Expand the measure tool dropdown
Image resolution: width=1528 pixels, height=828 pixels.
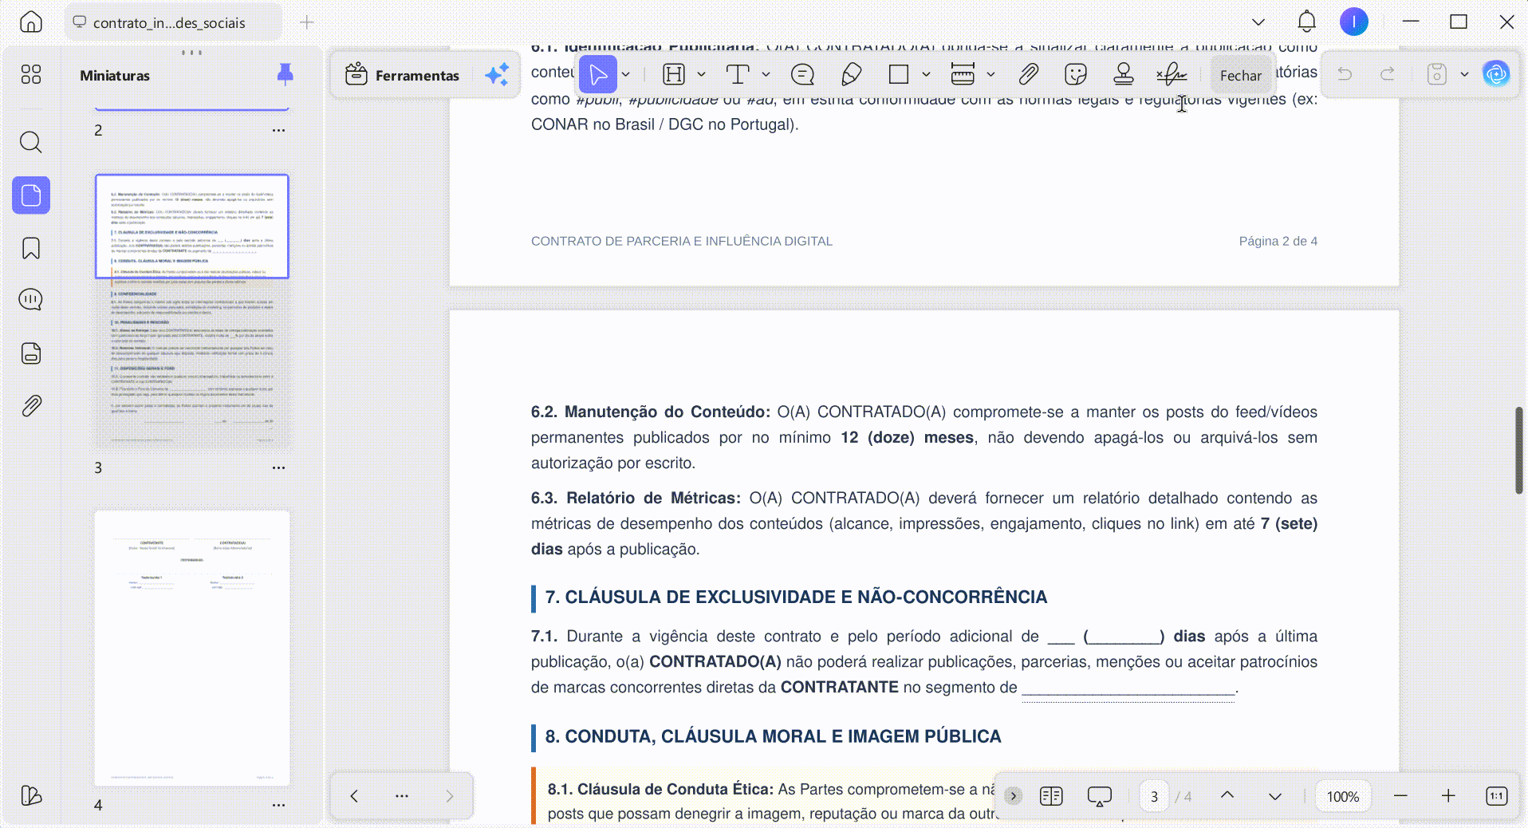coord(990,75)
